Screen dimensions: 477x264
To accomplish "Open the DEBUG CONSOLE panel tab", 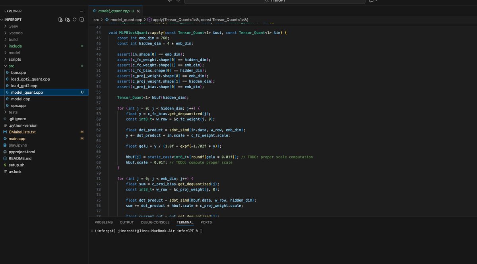I will tap(155, 222).
